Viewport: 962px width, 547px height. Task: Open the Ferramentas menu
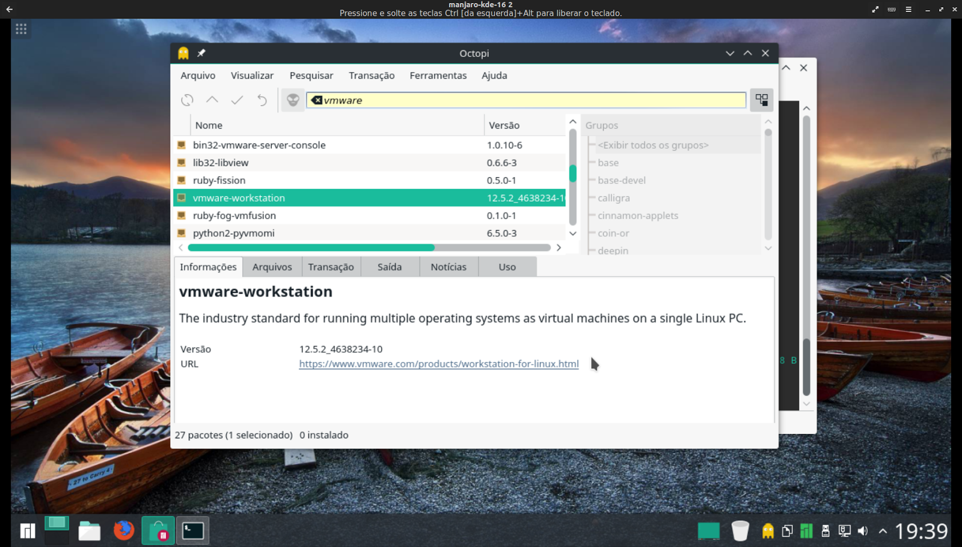point(438,76)
